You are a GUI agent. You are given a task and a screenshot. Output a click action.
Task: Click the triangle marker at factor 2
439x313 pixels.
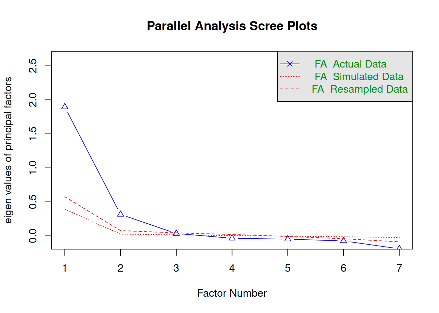121,214
